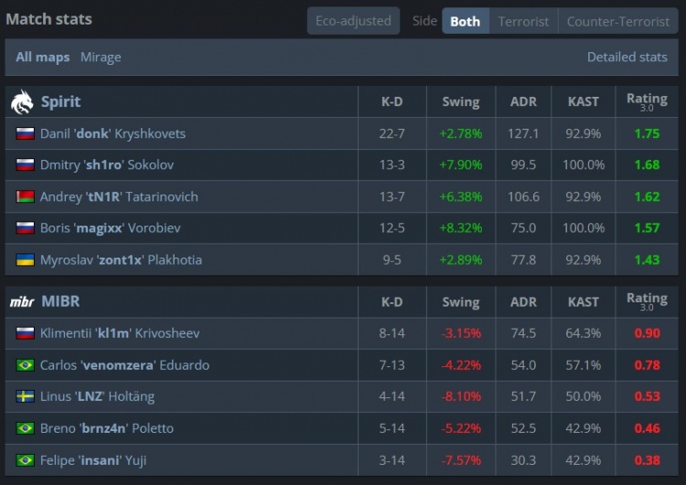Screen dimensions: 686x485
Task: Click sh1ro's +7.90% swing value
Action: (x=461, y=164)
